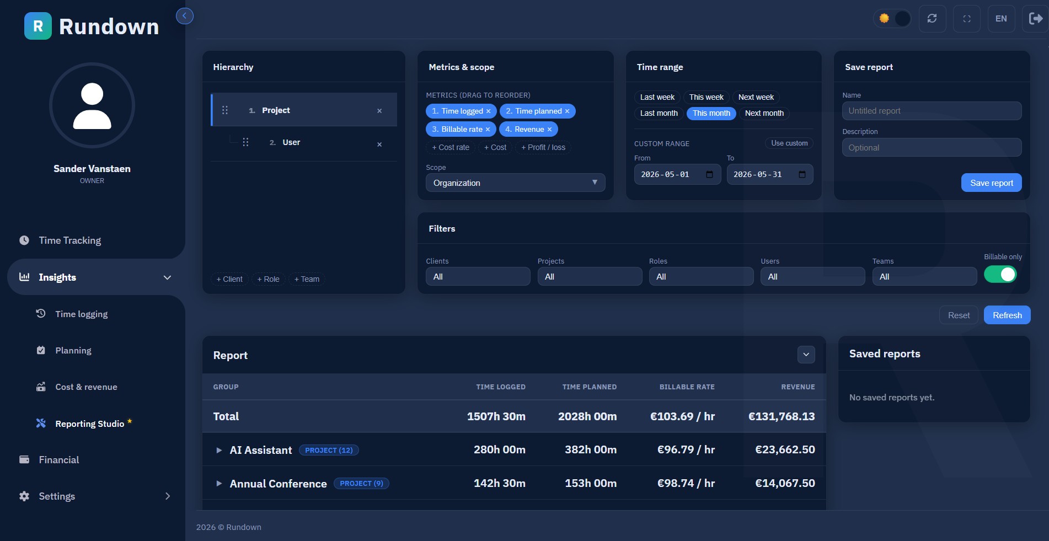Select the Next week time range
This screenshot has width=1049, height=541.
pyautogui.click(x=756, y=97)
